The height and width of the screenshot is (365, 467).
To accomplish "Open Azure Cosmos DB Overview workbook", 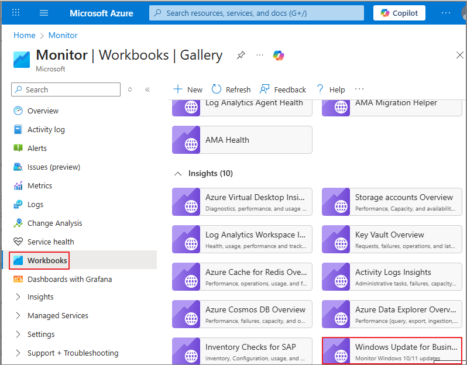I will click(242, 314).
